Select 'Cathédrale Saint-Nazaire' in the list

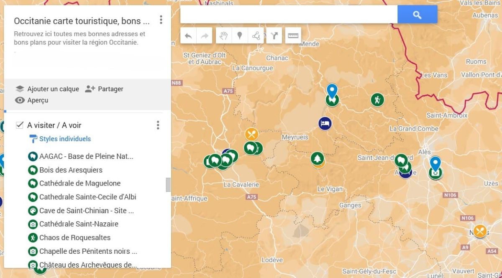[79, 224]
